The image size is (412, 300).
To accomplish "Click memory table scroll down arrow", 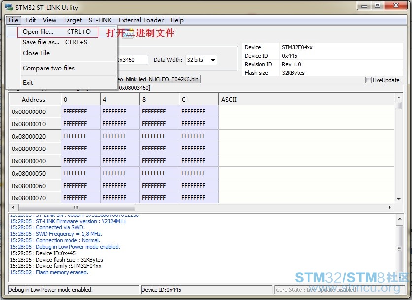I will click(x=399, y=199).
